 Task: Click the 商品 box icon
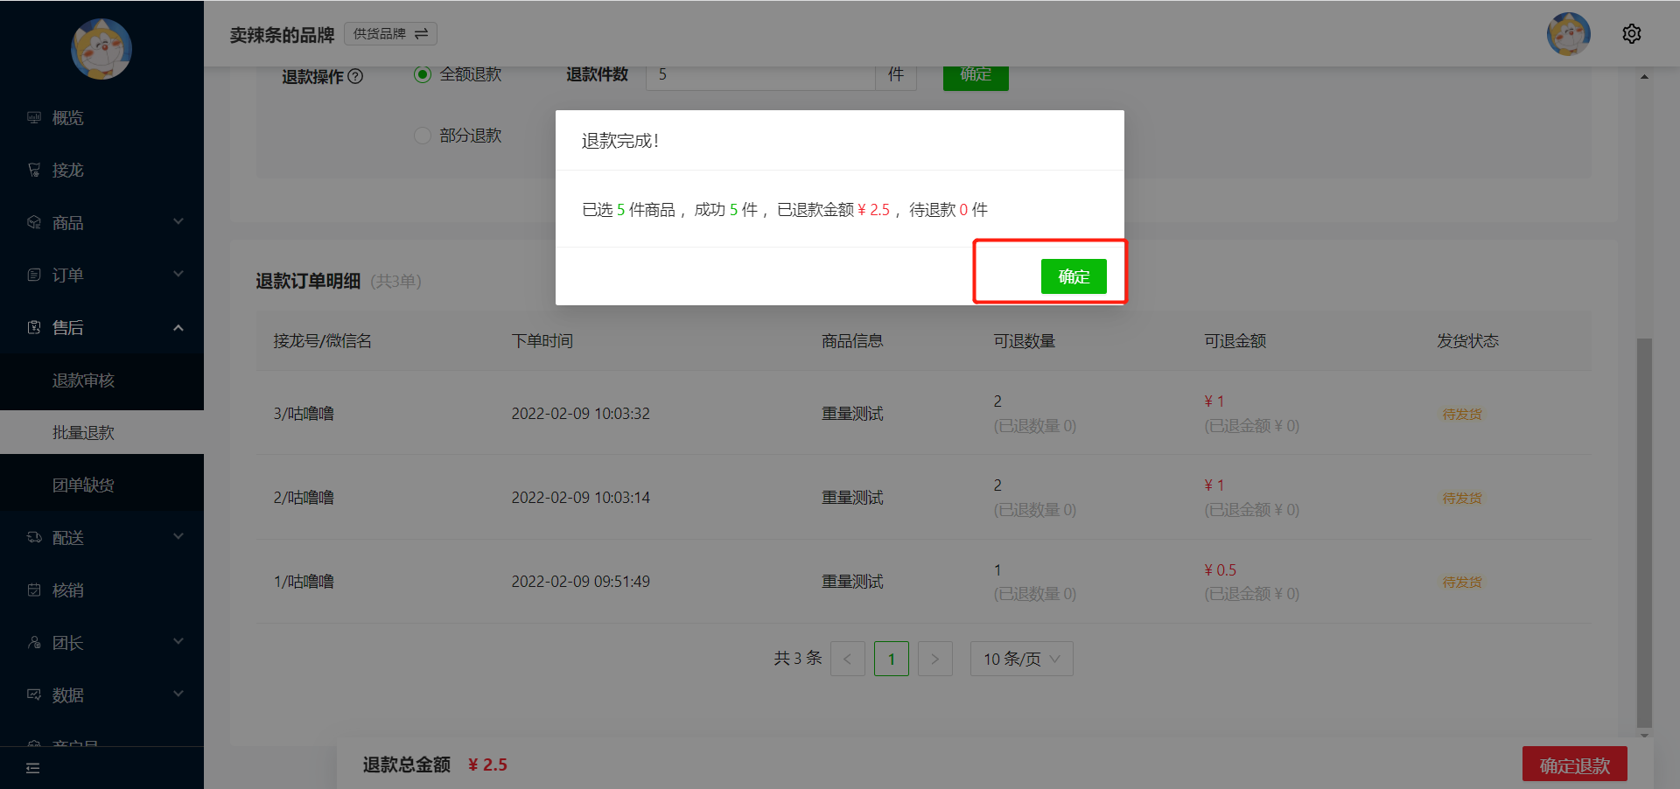coord(34,222)
